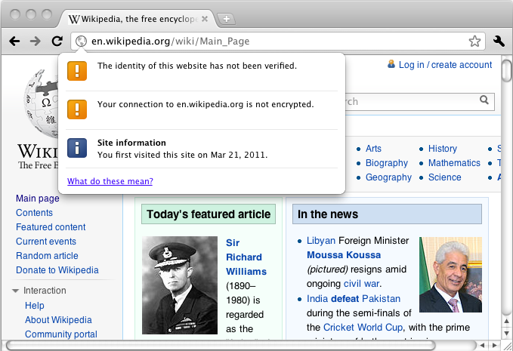The image size is (513, 351).
Task: Open the wrench settings menu
Action: (x=499, y=42)
